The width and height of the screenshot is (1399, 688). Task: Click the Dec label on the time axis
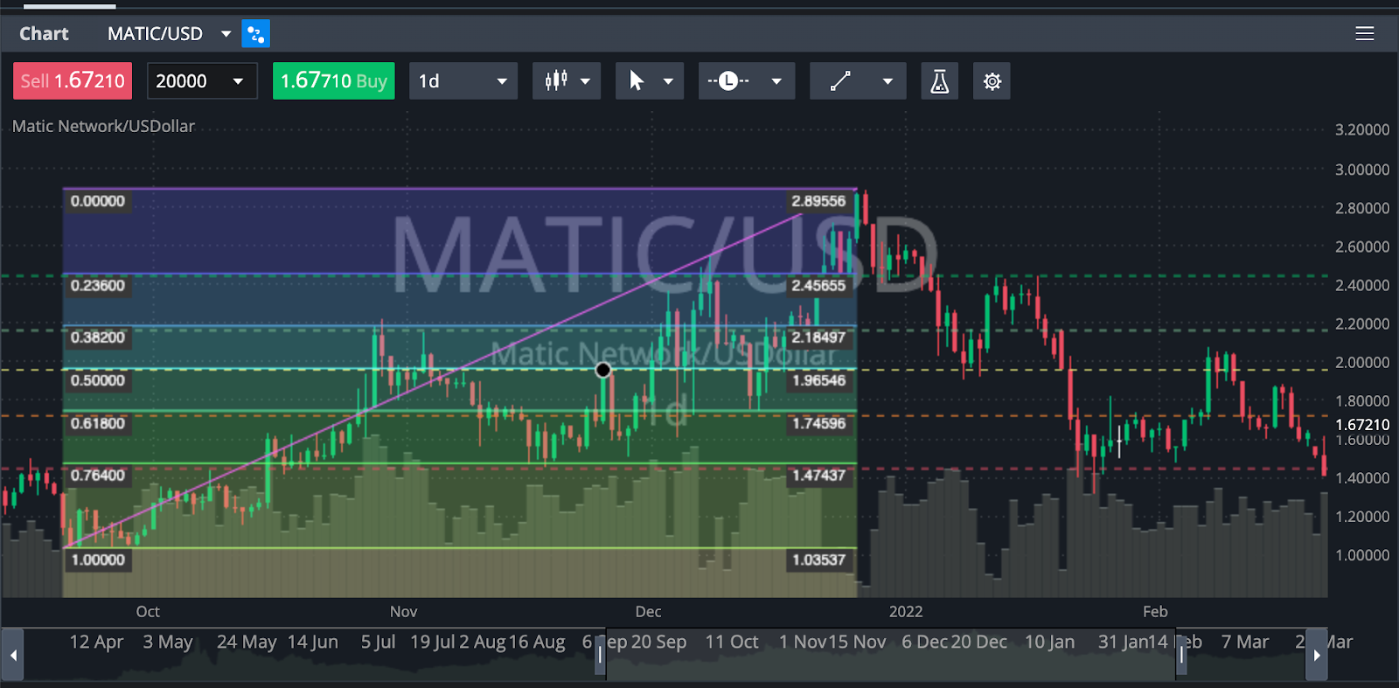point(649,612)
